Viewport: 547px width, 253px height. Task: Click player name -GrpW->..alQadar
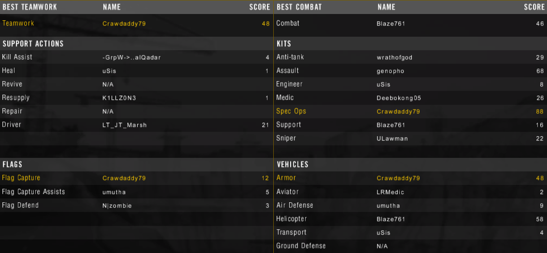[131, 57]
